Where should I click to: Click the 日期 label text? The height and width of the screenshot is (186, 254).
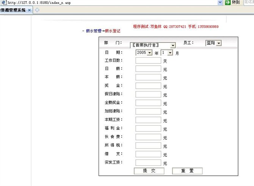point(114,52)
